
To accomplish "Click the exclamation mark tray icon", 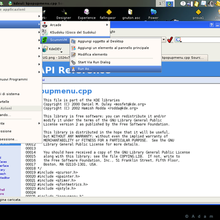I will click(x=183, y=3).
